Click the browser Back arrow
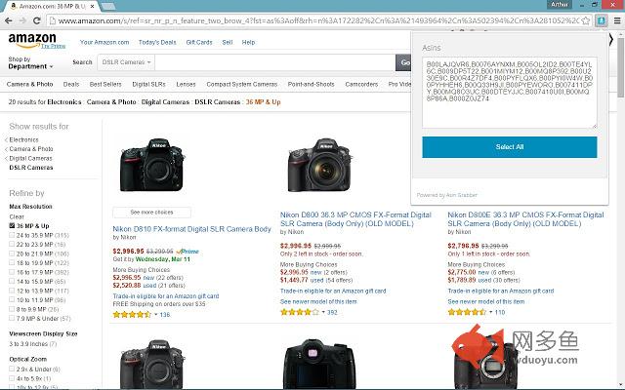The image size is (625, 390). tap(9, 20)
